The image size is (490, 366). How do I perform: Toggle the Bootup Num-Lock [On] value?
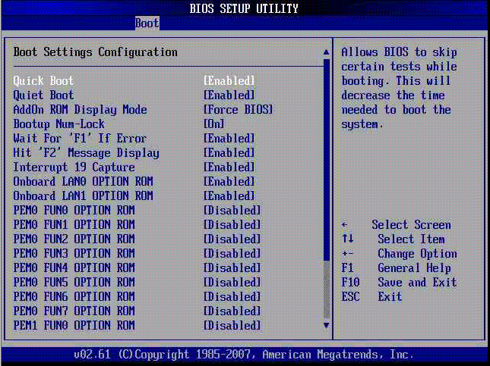click(214, 124)
